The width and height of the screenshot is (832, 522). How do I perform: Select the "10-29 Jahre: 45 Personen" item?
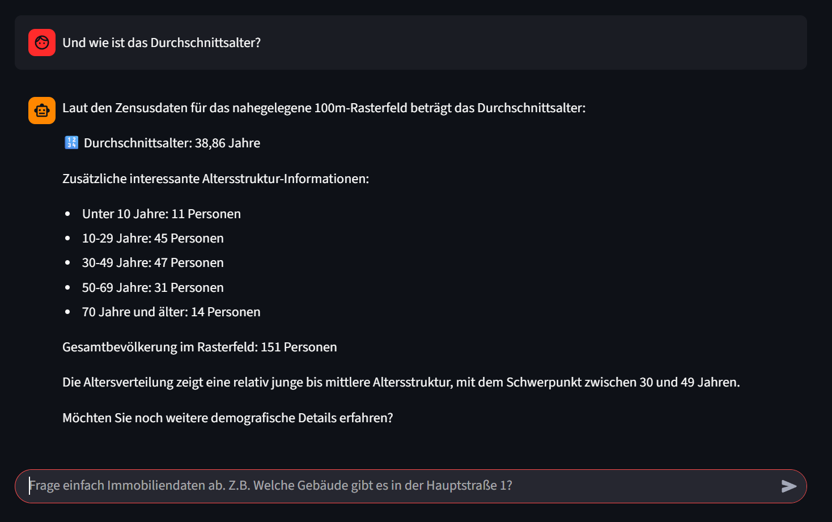point(153,239)
